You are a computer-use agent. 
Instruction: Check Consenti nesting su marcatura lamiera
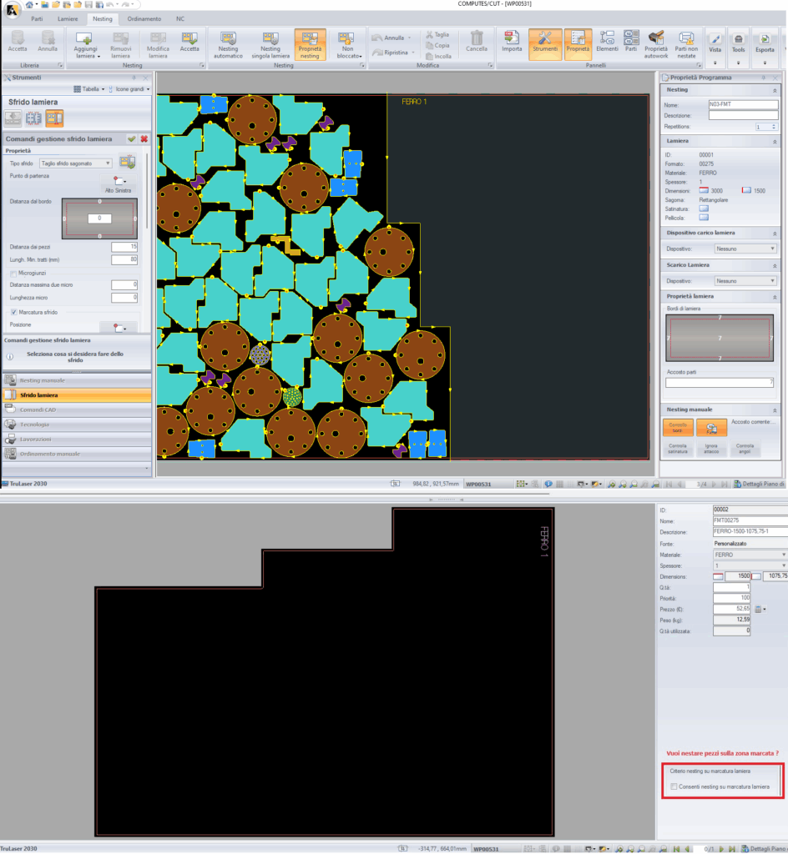674,786
